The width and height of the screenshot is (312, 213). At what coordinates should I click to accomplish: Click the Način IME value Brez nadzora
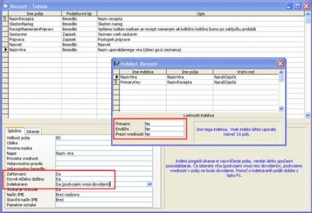click(x=104, y=195)
